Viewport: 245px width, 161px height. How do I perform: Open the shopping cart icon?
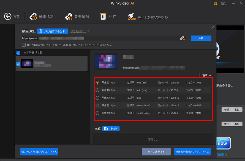click(215, 3)
